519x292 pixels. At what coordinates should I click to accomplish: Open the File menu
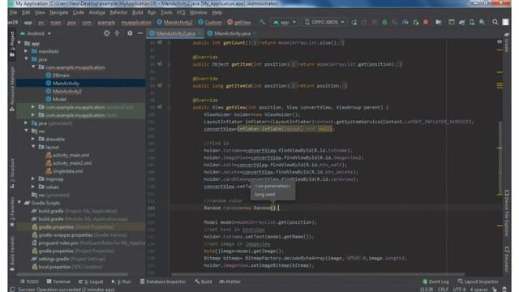tap(13, 13)
